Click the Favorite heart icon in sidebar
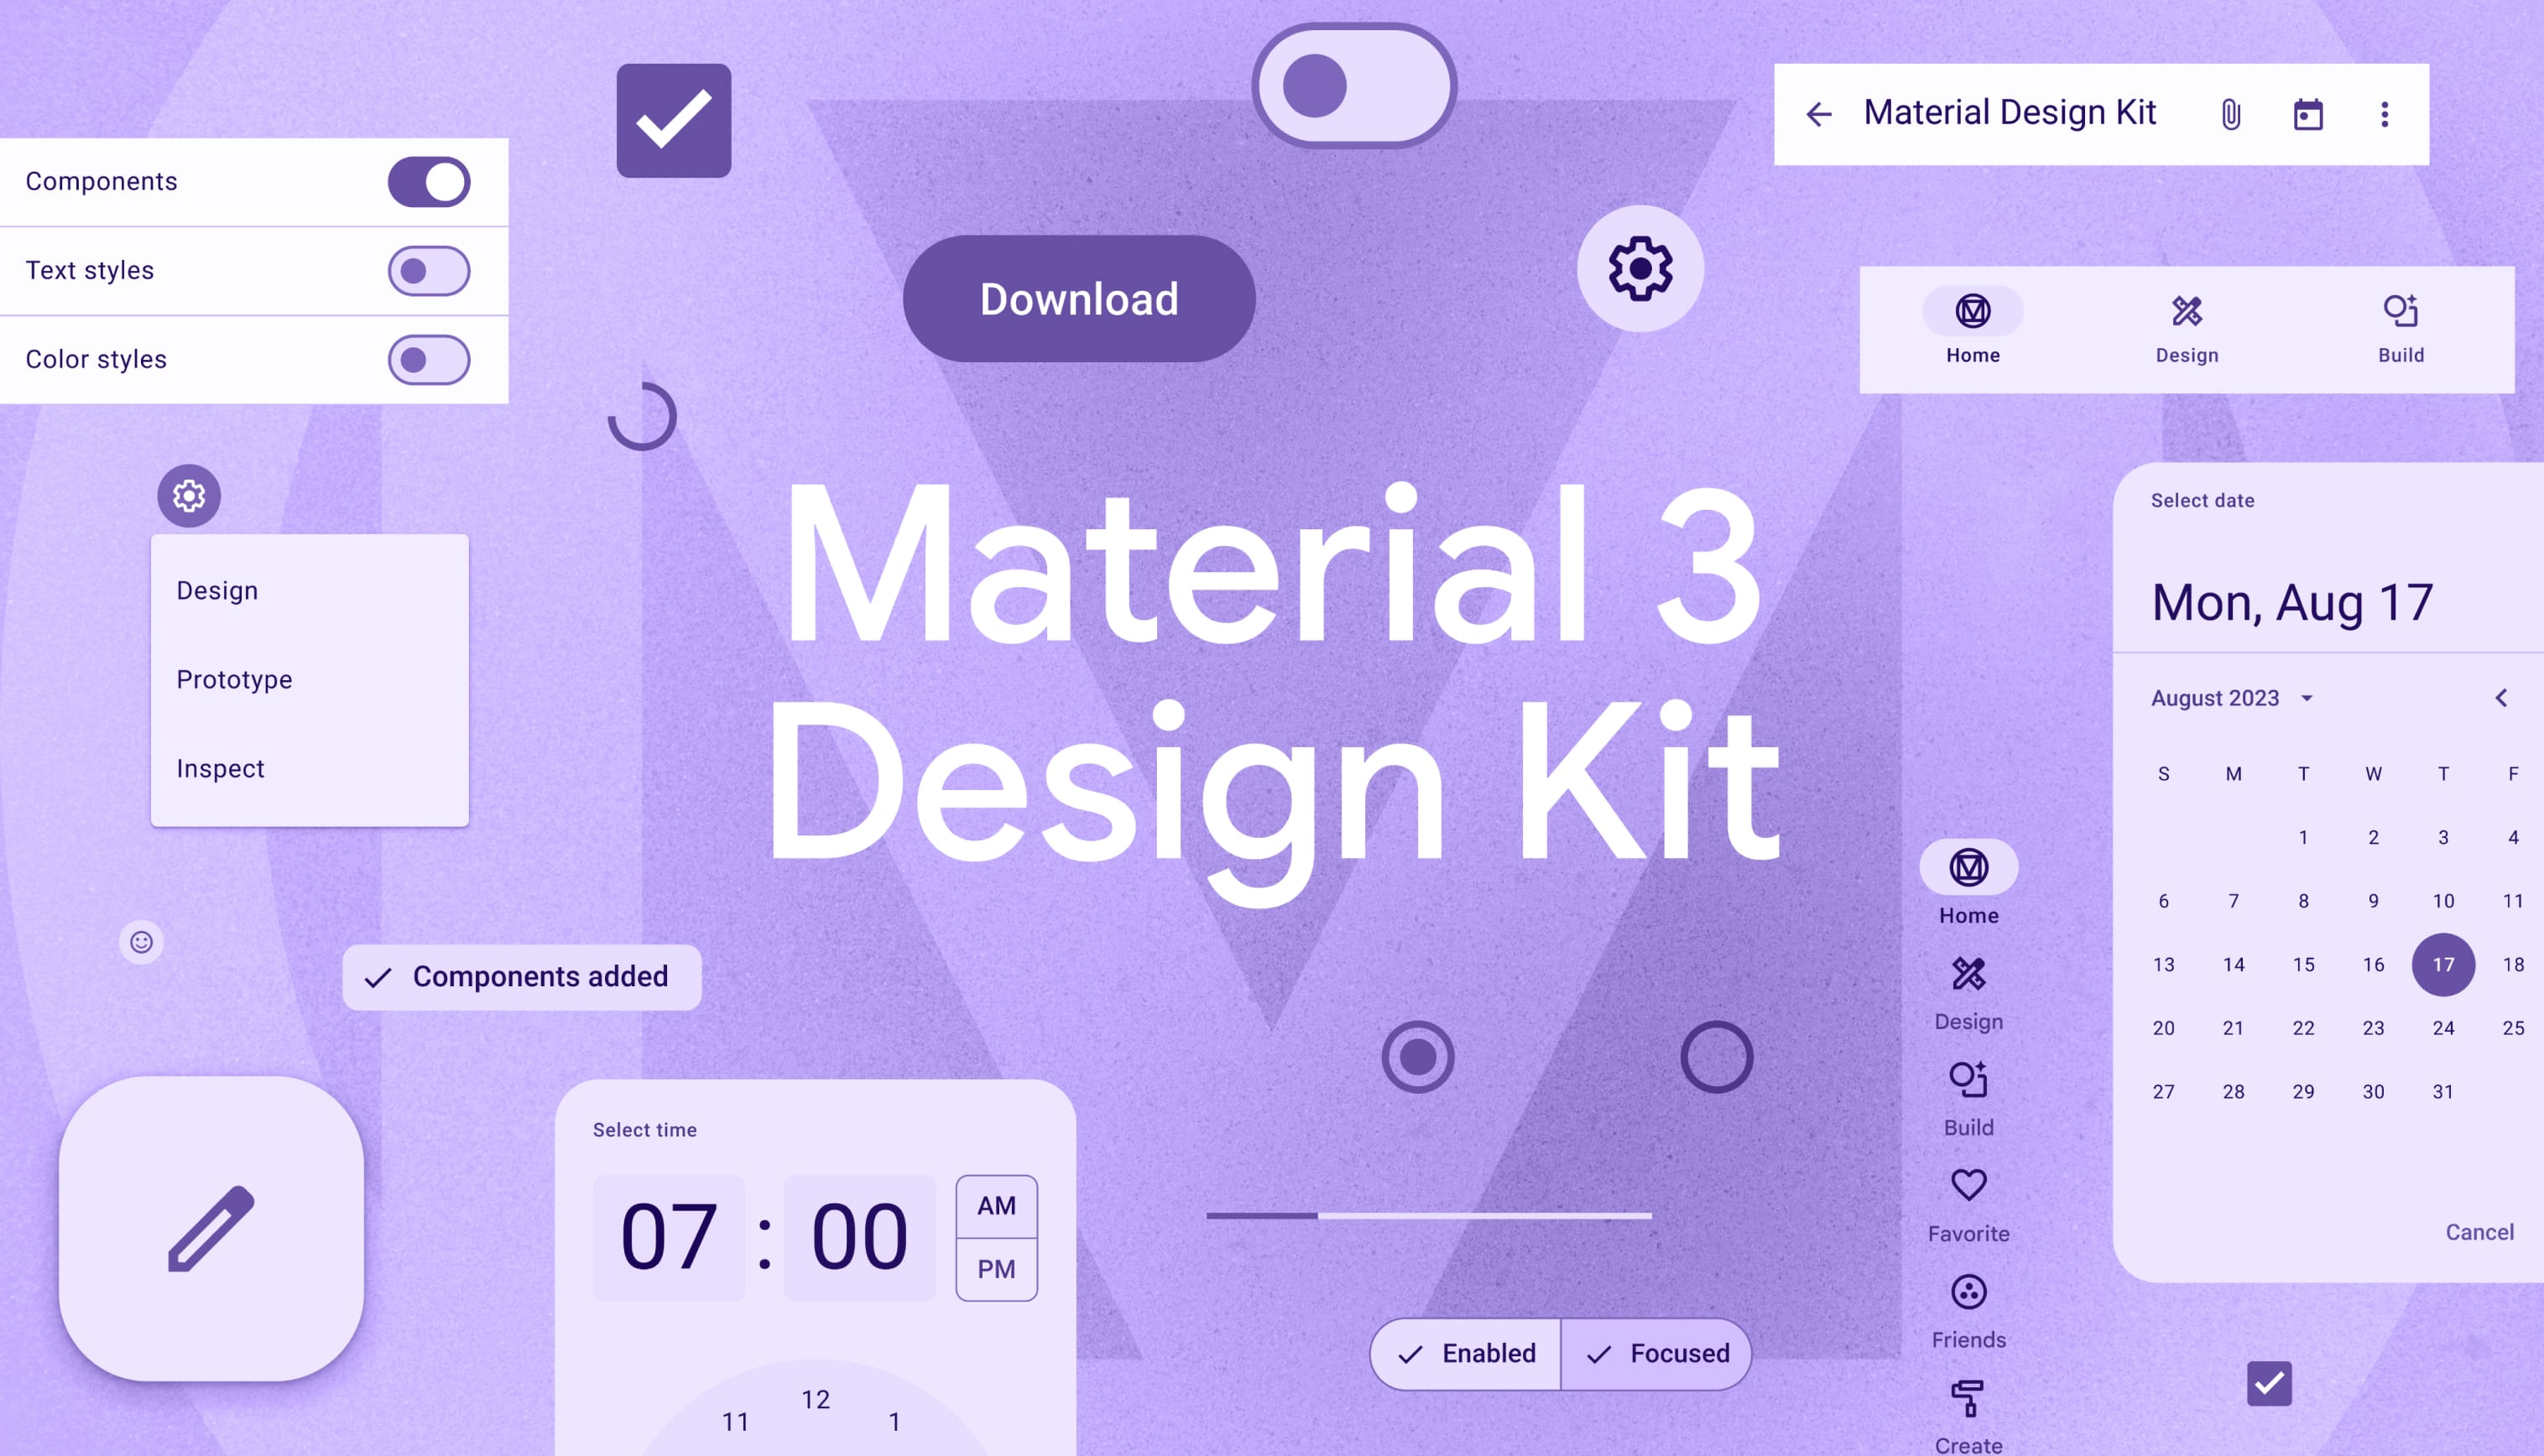Image resolution: width=2544 pixels, height=1456 pixels. 1968,1185
